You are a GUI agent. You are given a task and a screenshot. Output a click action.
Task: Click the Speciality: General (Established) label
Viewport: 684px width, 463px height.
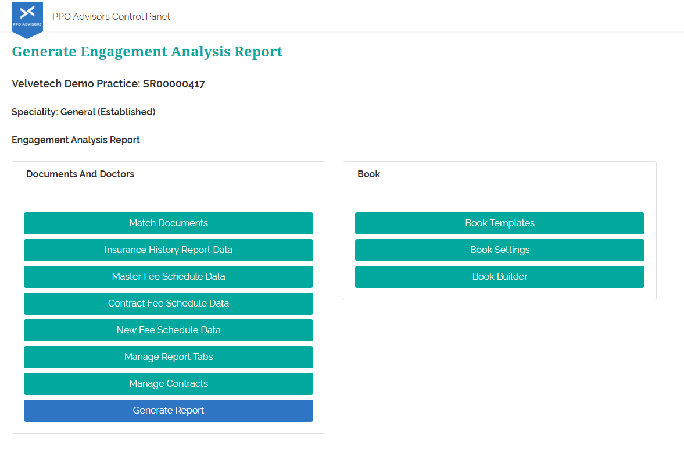click(84, 112)
